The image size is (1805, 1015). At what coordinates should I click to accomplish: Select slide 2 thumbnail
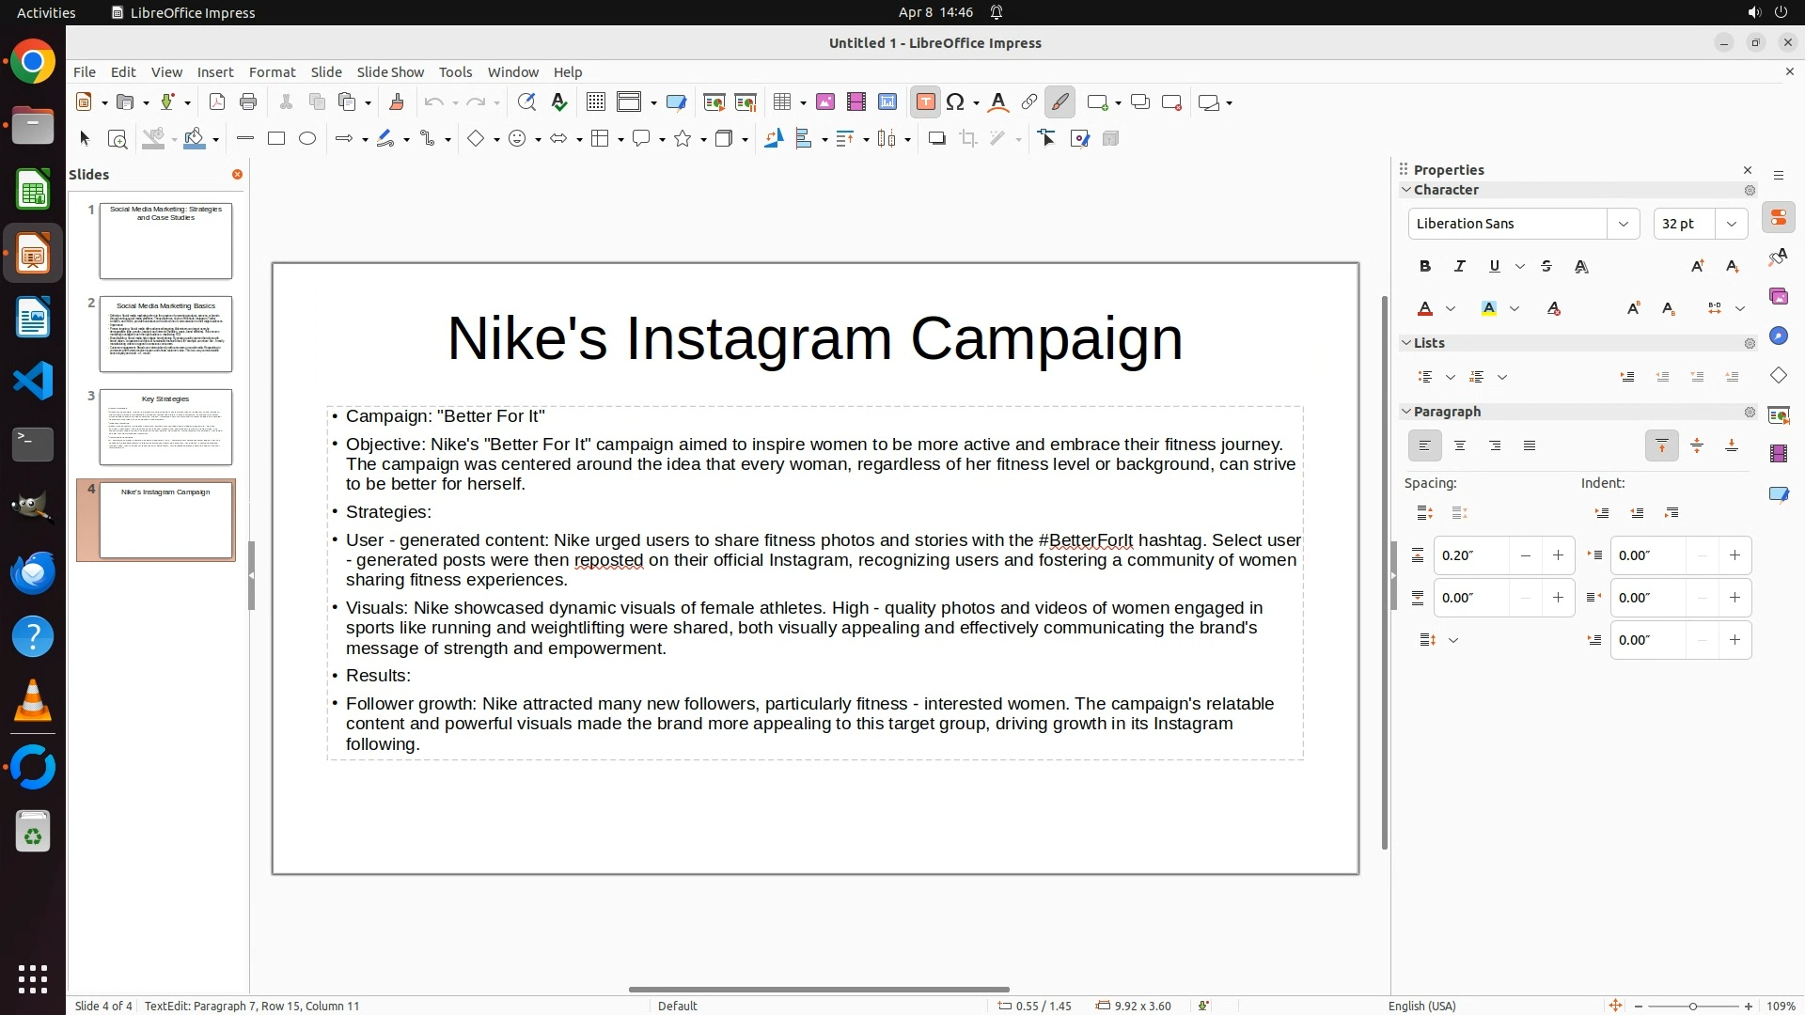click(165, 334)
